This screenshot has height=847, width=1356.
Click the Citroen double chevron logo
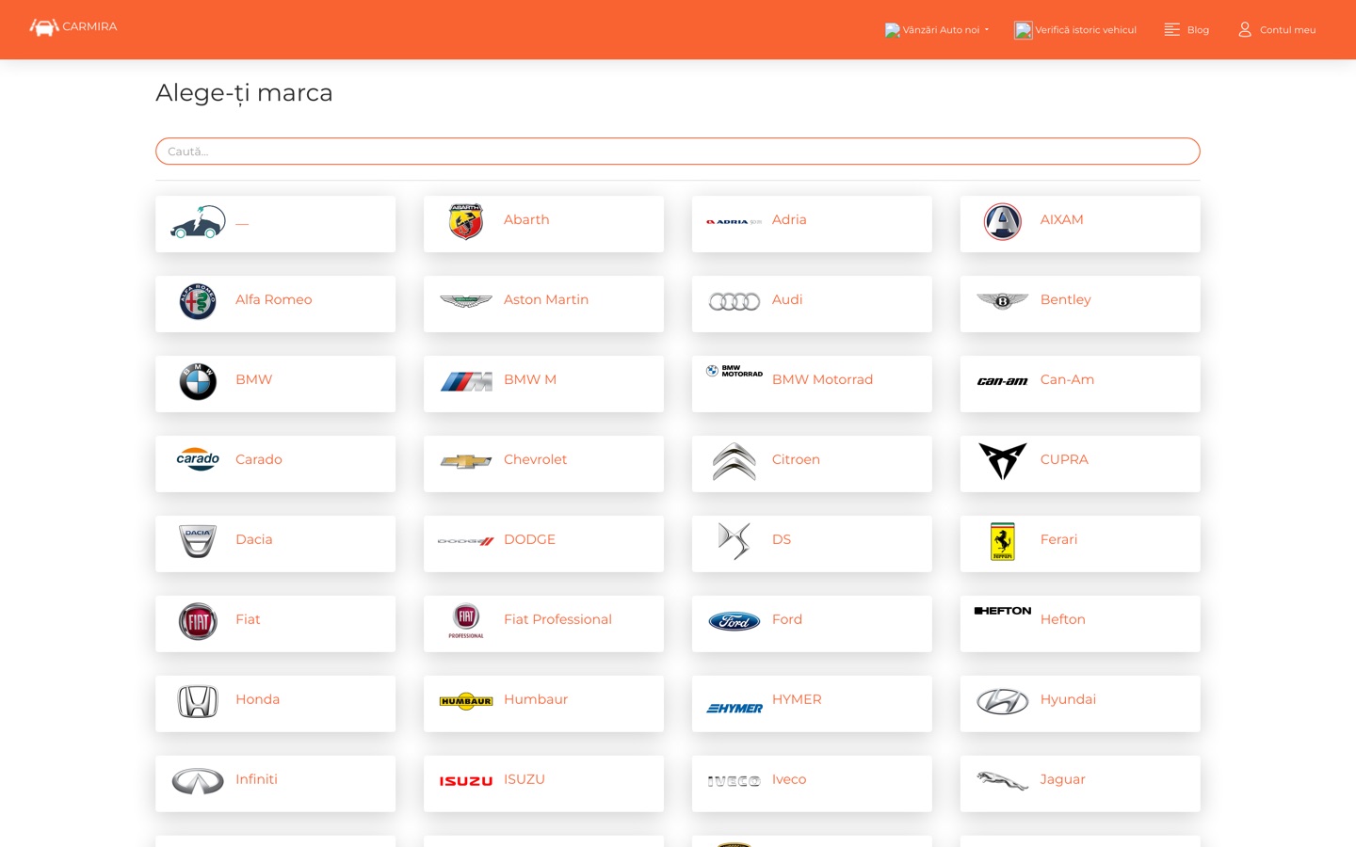coord(734,462)
